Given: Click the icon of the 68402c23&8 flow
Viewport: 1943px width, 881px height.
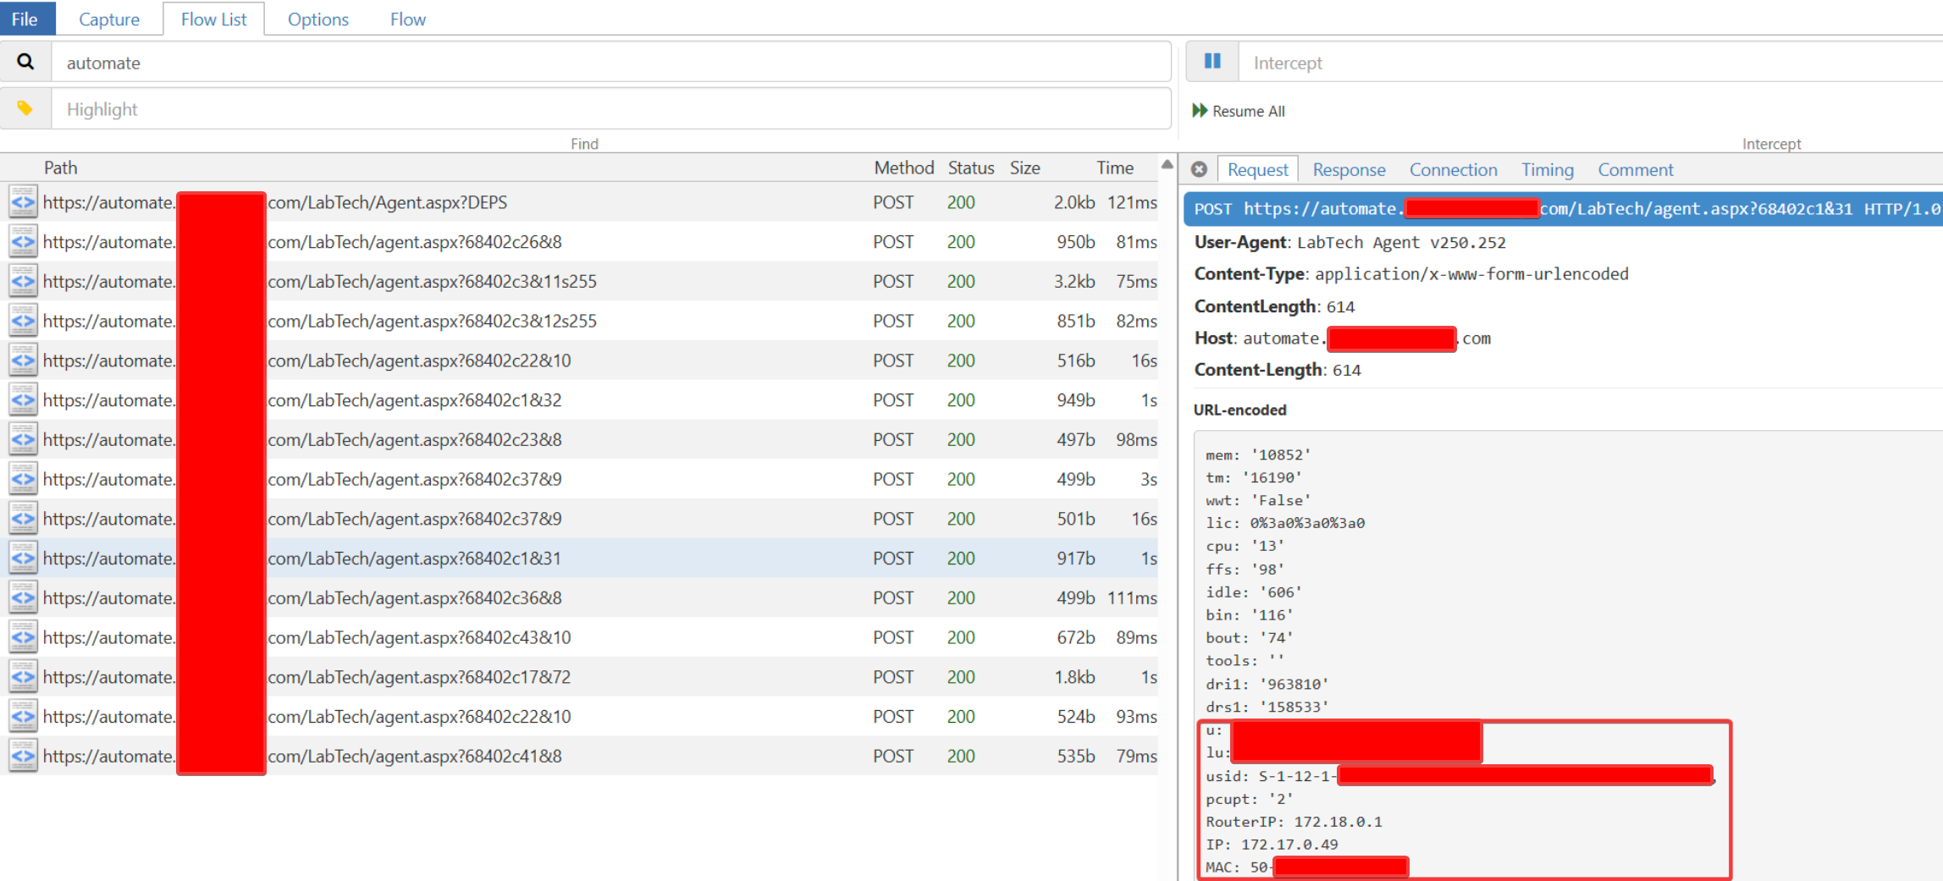Looking at the screenshot, I should [23, 440].
